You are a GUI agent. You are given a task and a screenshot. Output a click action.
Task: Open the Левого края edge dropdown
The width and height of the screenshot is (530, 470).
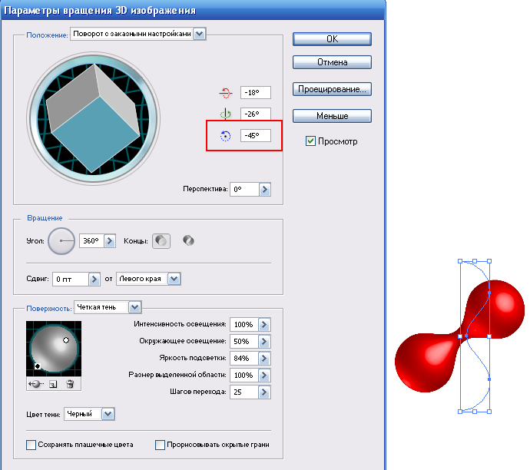click(x=174, y=279)
